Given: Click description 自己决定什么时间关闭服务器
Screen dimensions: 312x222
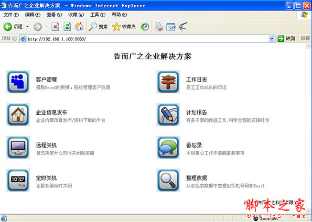Looking at the screenshot, I should tap(65, 153).
